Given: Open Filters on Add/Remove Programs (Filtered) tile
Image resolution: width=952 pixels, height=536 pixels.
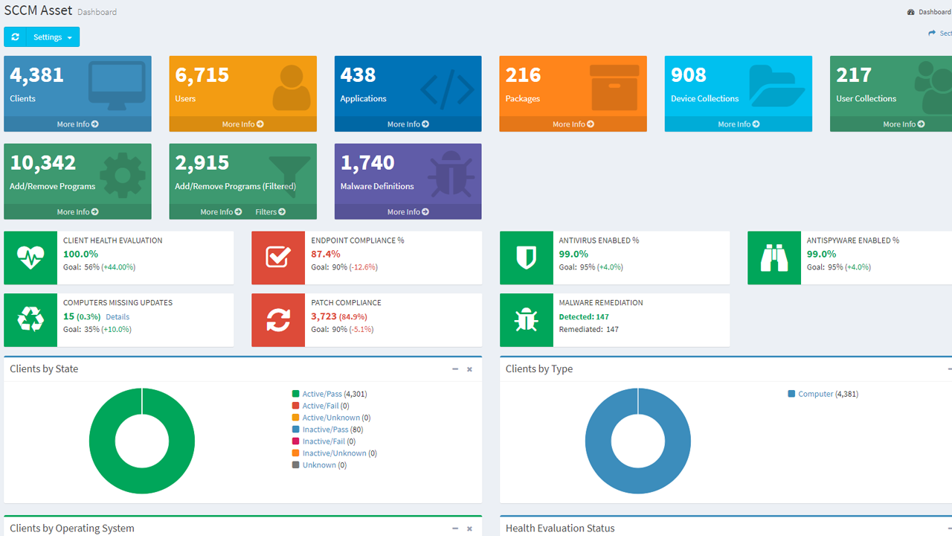Looking at the screenshot, I should pos(270,212).
